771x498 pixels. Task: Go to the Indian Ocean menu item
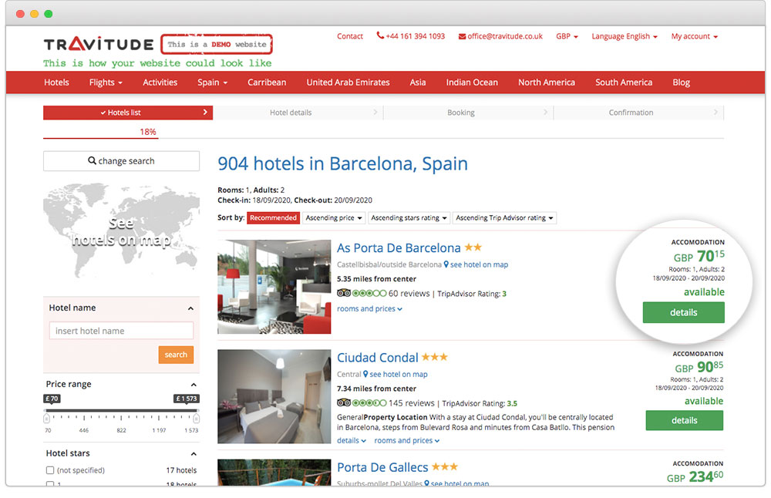click(x=472, y=82)
